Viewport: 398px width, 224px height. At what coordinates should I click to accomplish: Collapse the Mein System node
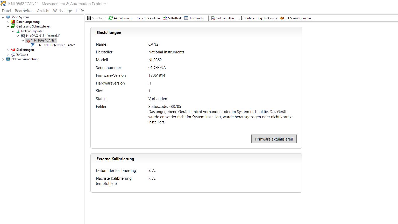[3, 17]
